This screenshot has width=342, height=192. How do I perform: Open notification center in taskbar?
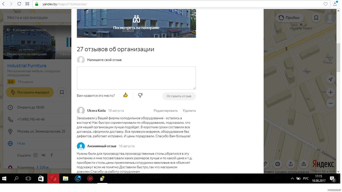[x=332, y=178]
